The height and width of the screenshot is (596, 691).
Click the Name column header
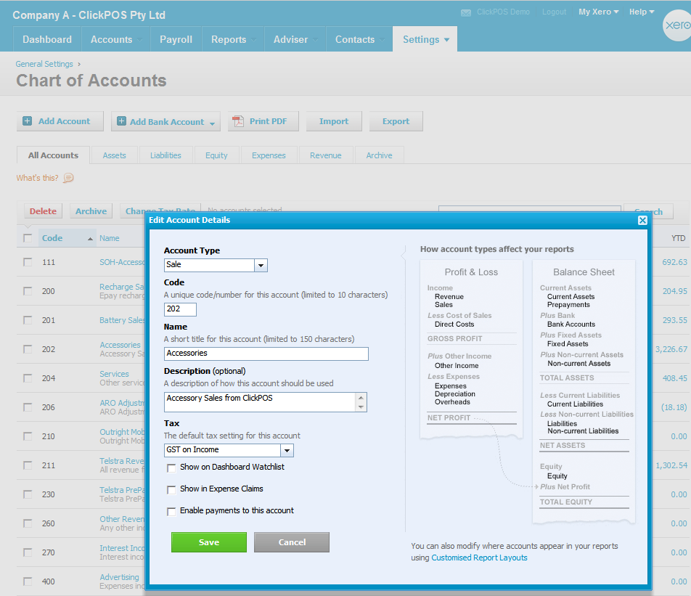coord(110,238)
